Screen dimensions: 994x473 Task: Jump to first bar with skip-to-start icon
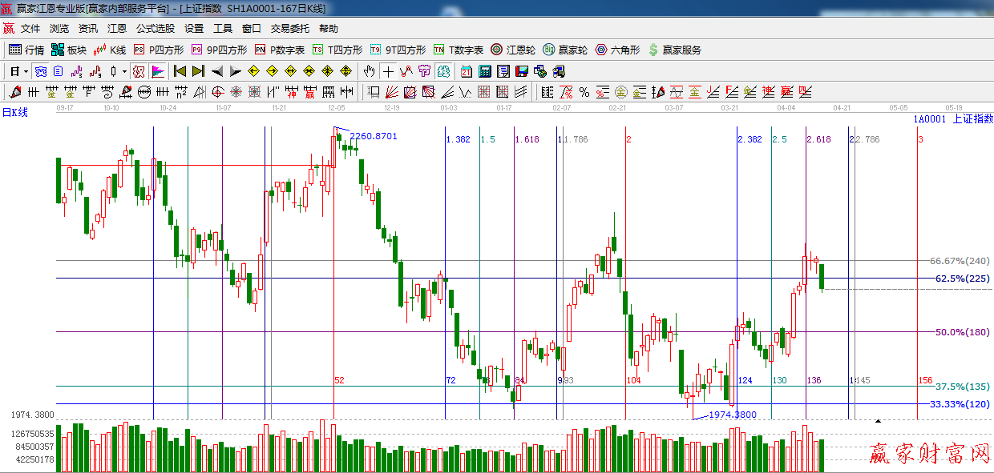pos(180,71)
